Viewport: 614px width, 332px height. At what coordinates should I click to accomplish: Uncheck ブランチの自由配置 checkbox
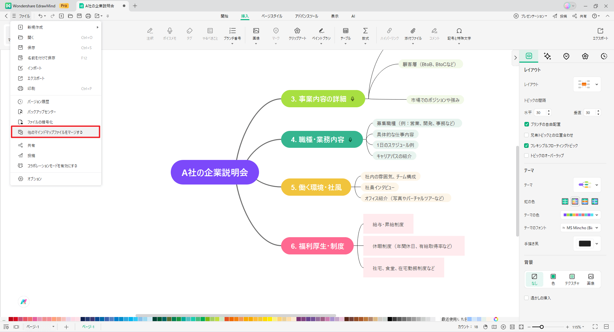click(526, 124)
